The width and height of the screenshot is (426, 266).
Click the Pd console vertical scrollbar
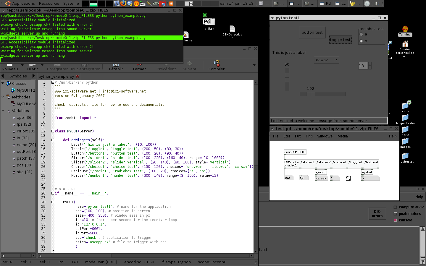coord(423,245)
